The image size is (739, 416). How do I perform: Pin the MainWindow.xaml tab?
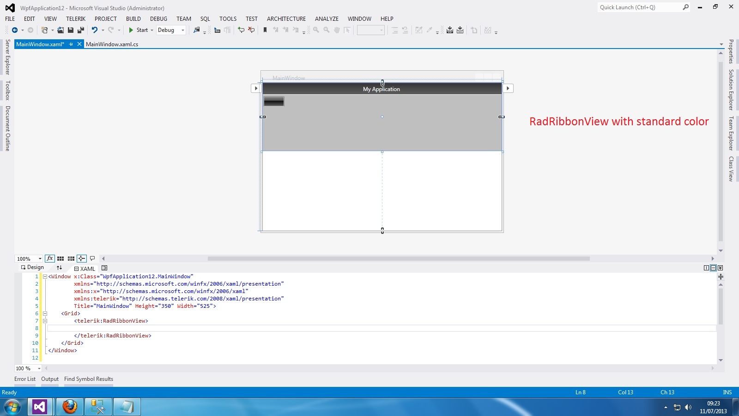71,44
